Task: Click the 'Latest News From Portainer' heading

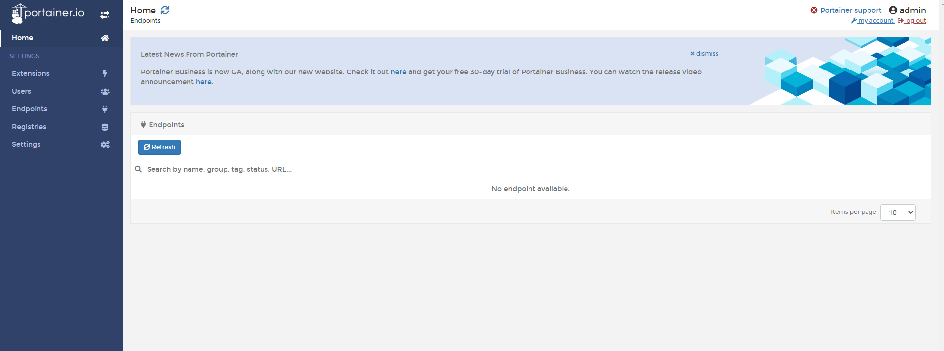Action: pyautogui.click(x=189, y=54)
